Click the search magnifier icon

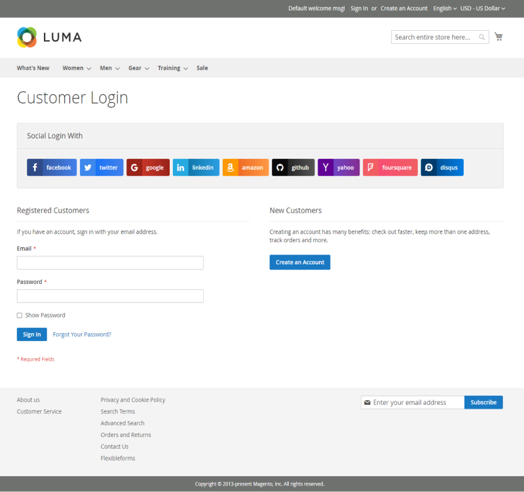481,37
